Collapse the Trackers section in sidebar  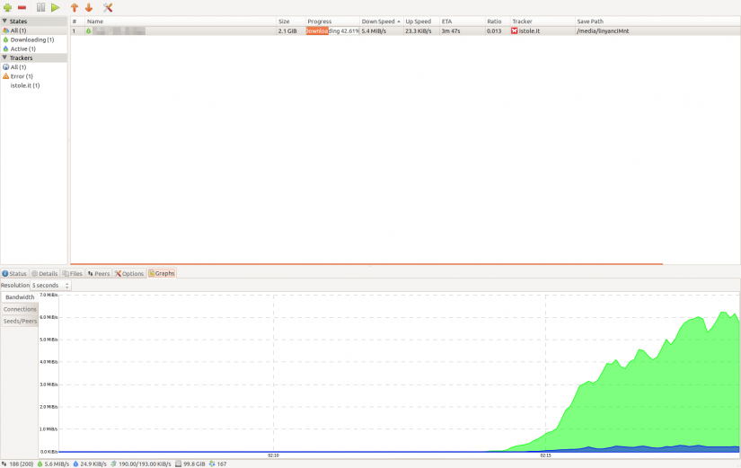(4, 57)
